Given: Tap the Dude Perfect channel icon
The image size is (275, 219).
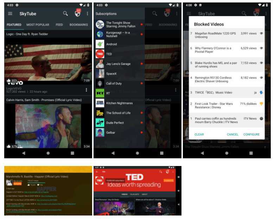Looking at the screenshot, I should [x=100, y=123].
